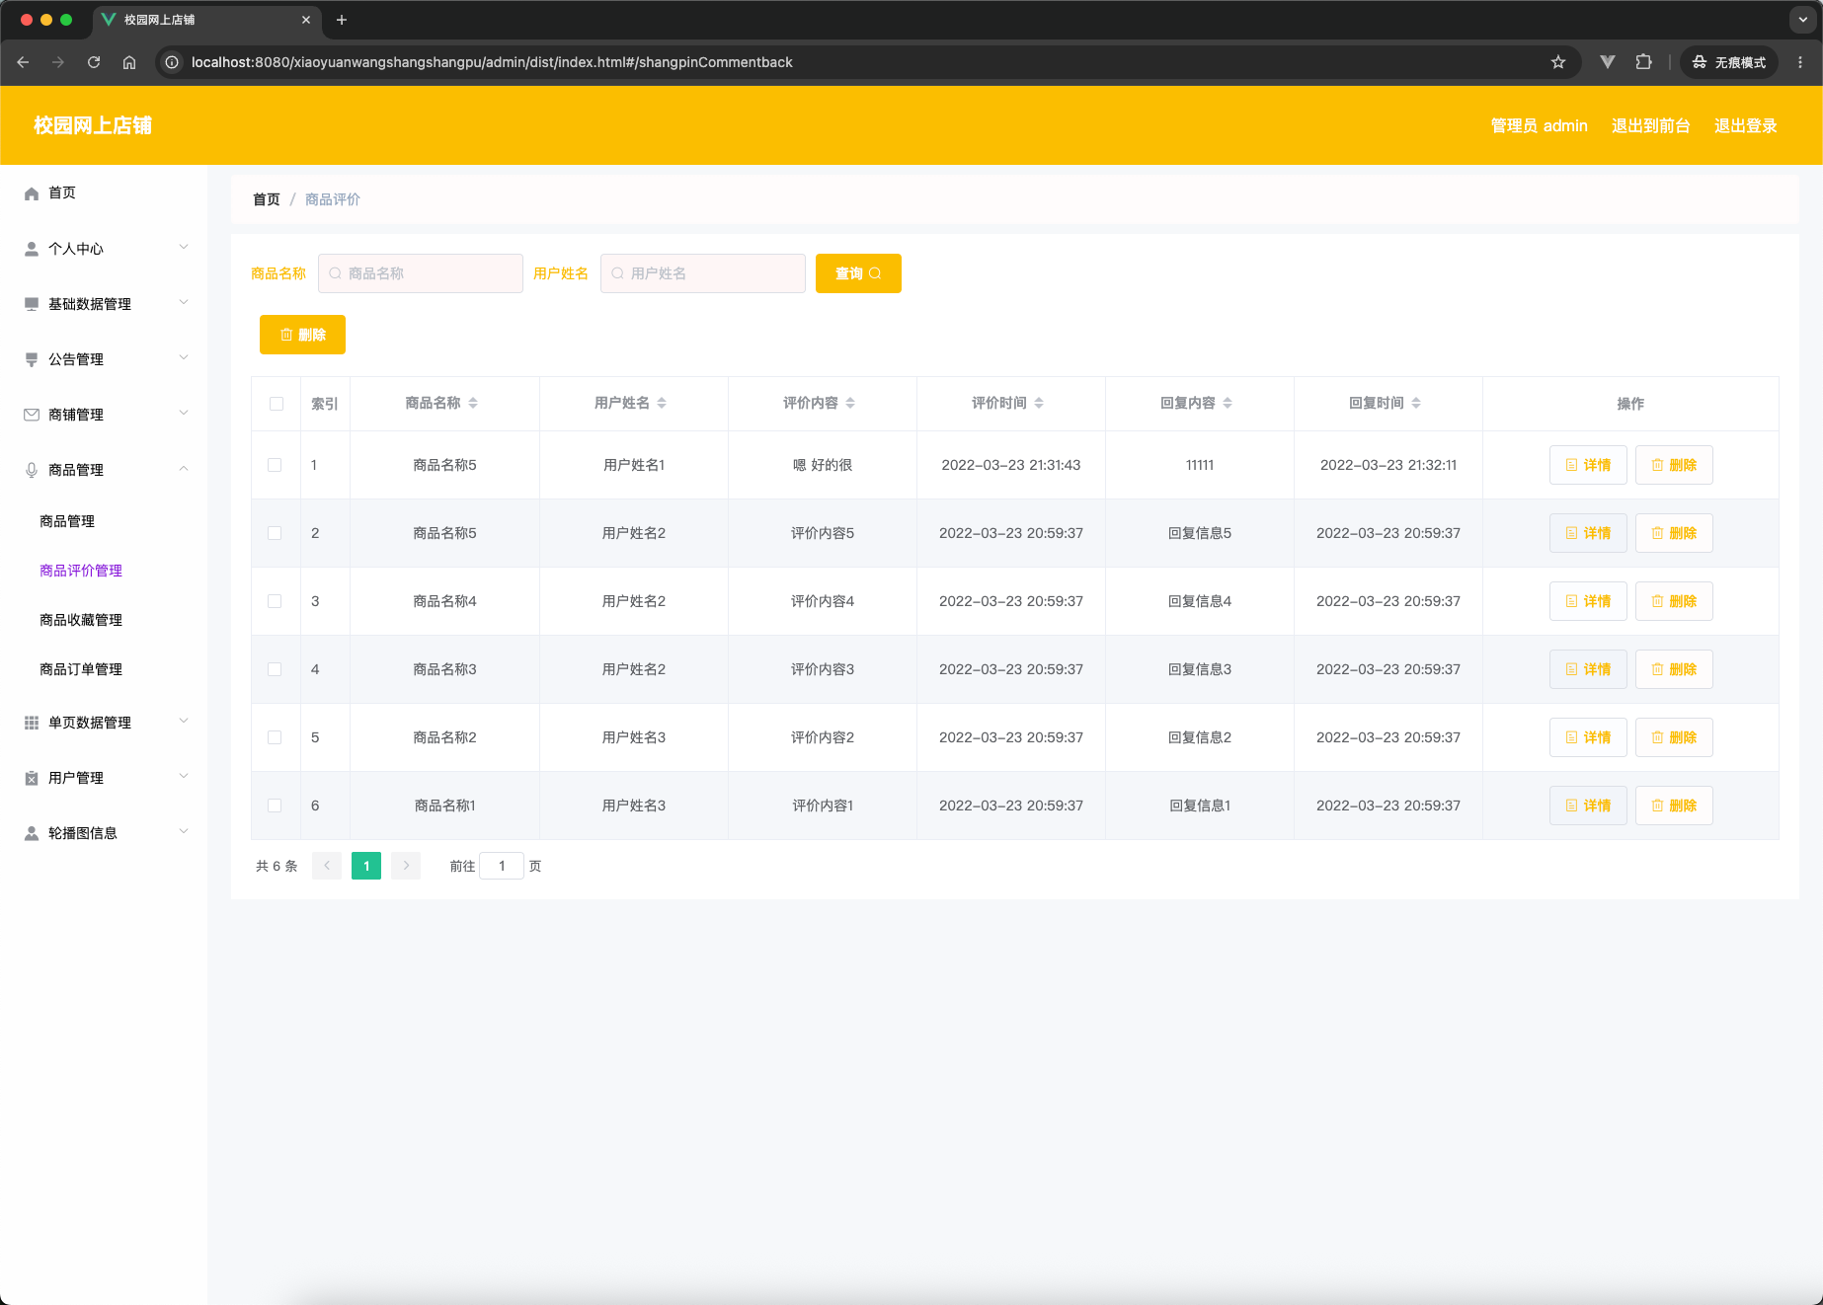Sort by 商品名称 column sort arrows
This screenshot has width=1823, height=1305.
point(473,403)
